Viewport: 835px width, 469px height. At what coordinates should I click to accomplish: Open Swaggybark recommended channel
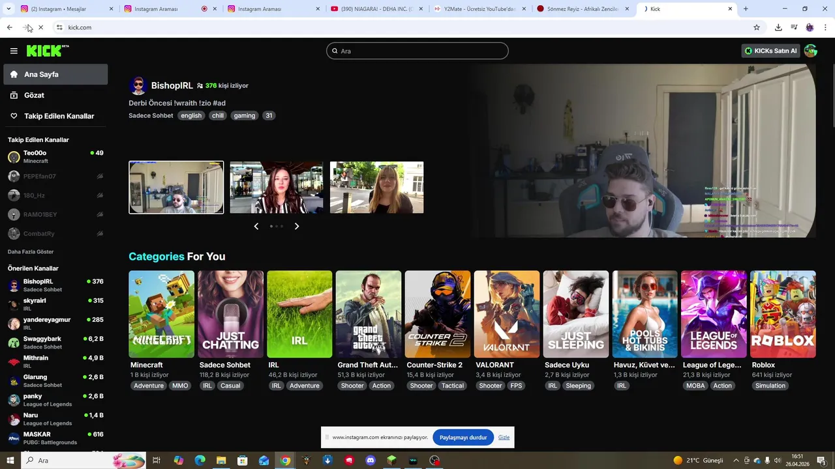click(55, 343)
